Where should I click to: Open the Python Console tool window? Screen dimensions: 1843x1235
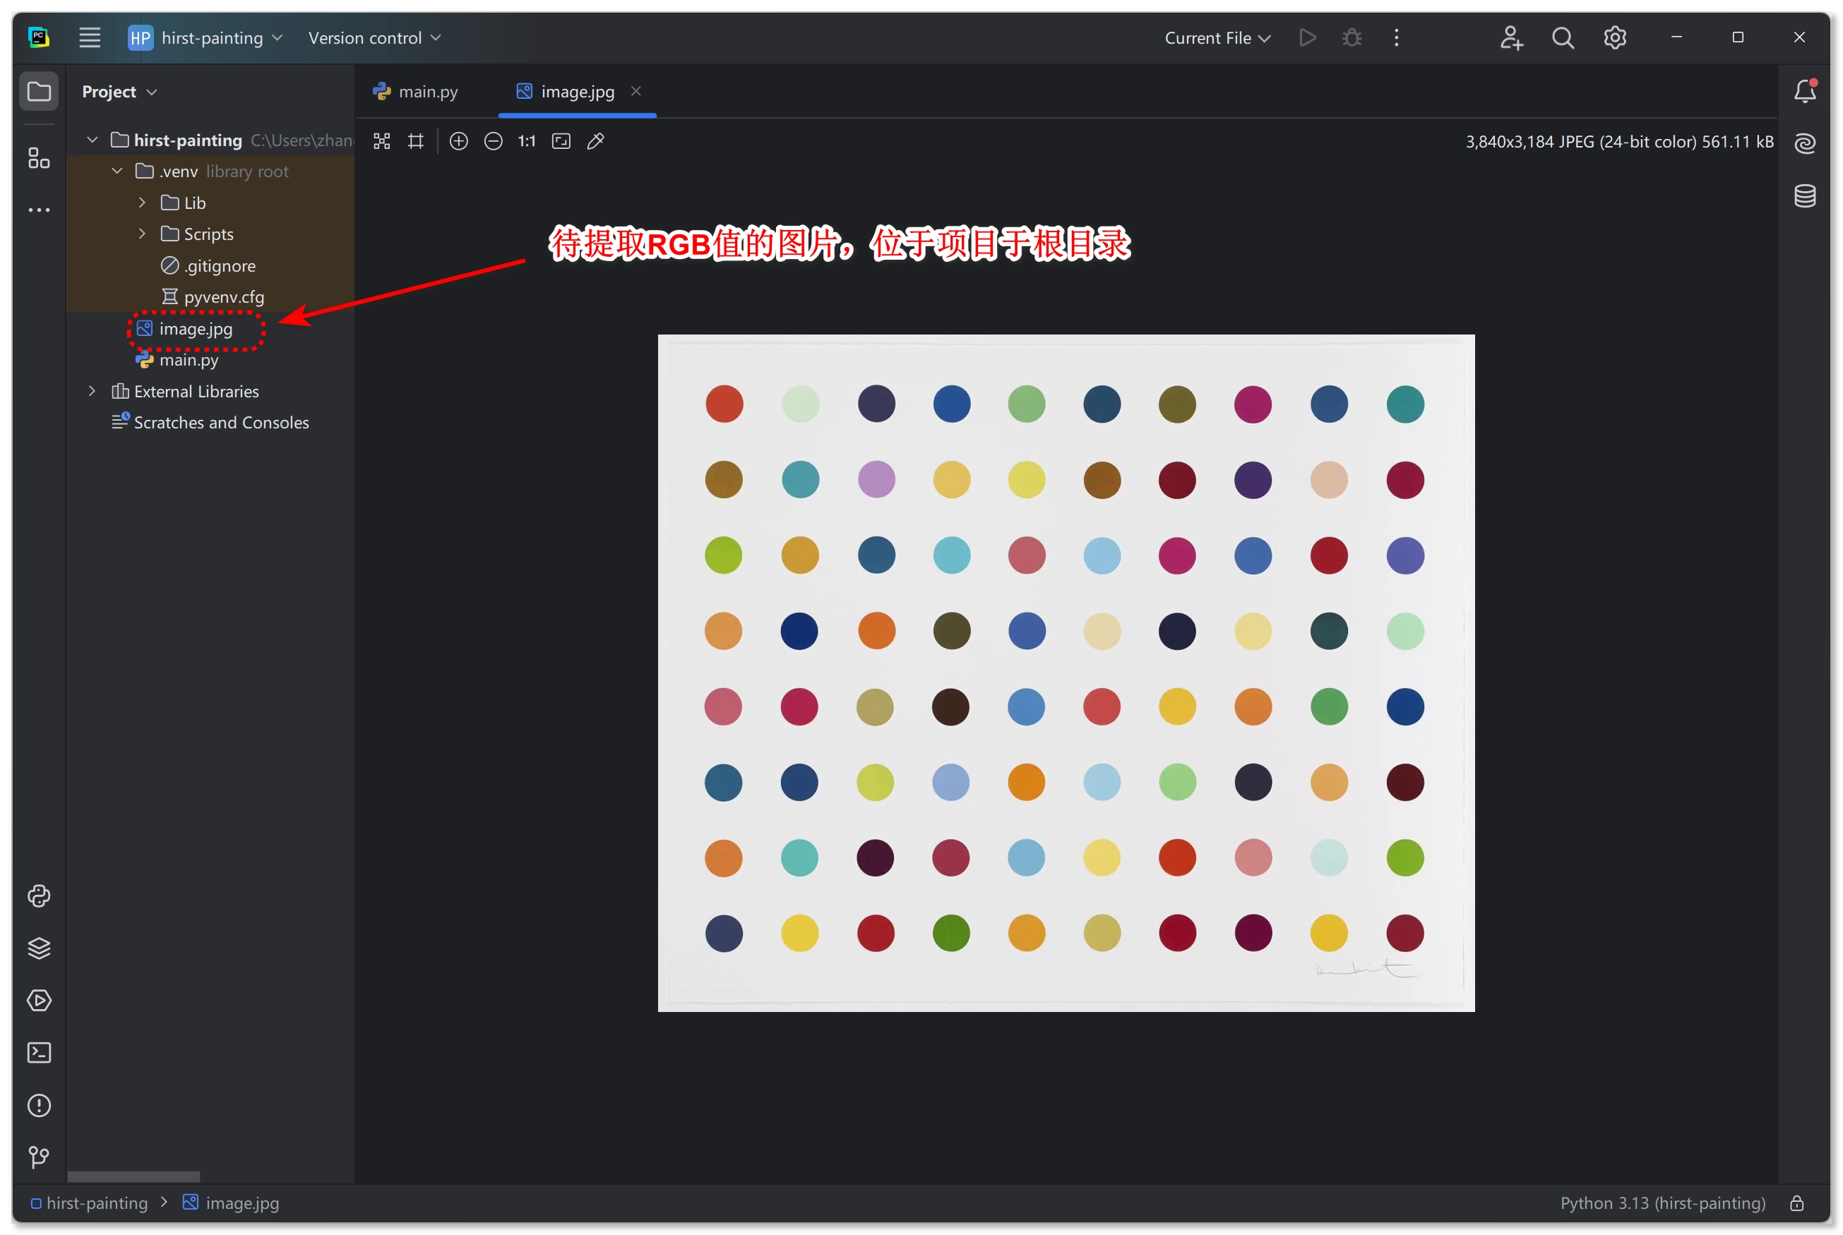pos(39,896)
